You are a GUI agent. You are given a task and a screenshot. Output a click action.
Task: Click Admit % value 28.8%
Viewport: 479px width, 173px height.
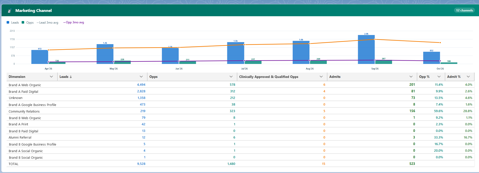click(468, 111)
